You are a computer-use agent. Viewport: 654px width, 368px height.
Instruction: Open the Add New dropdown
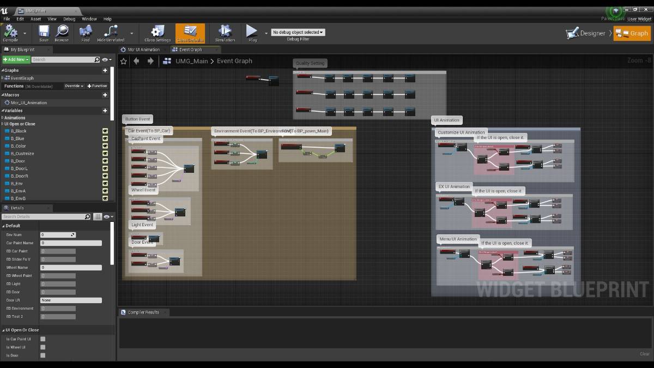(16, 59)
